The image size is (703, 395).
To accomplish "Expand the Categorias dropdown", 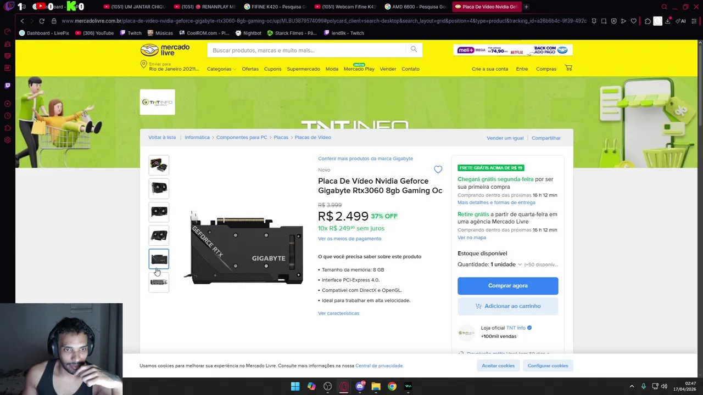I will click(x=221, y=69).
